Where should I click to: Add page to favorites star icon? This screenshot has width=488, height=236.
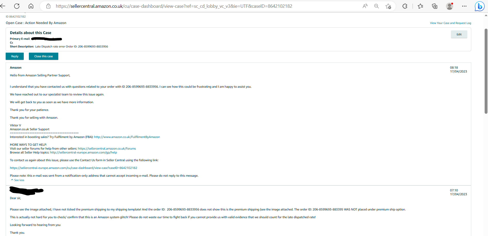[x=388, y=6]
